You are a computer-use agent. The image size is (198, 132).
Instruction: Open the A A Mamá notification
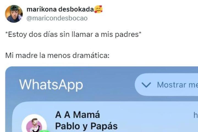pyautogui.click(x=105, y=117)
